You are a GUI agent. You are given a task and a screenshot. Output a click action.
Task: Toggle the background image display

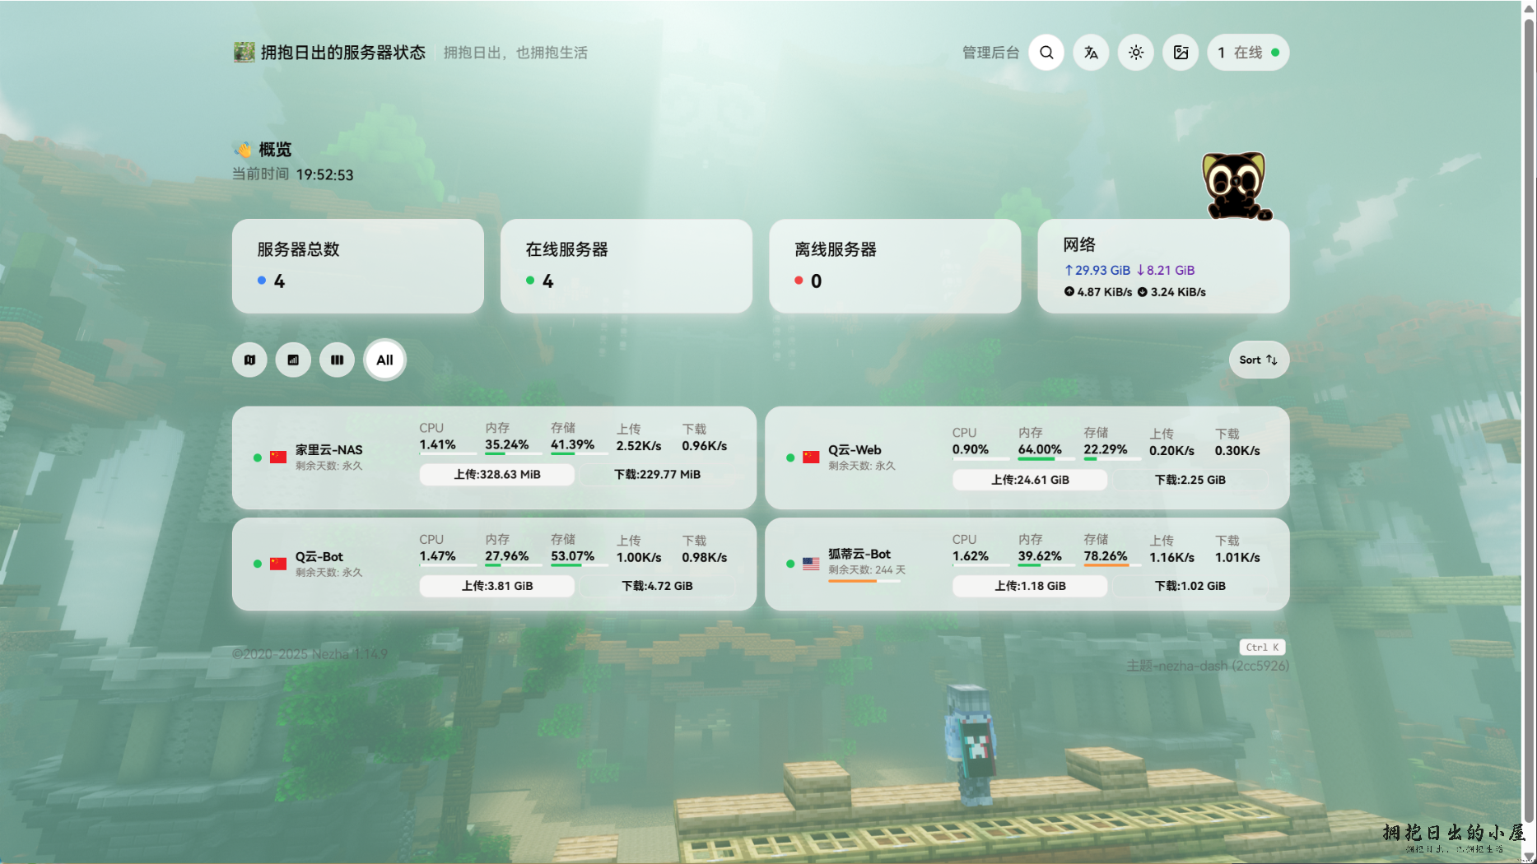[x=1181, y=52]
